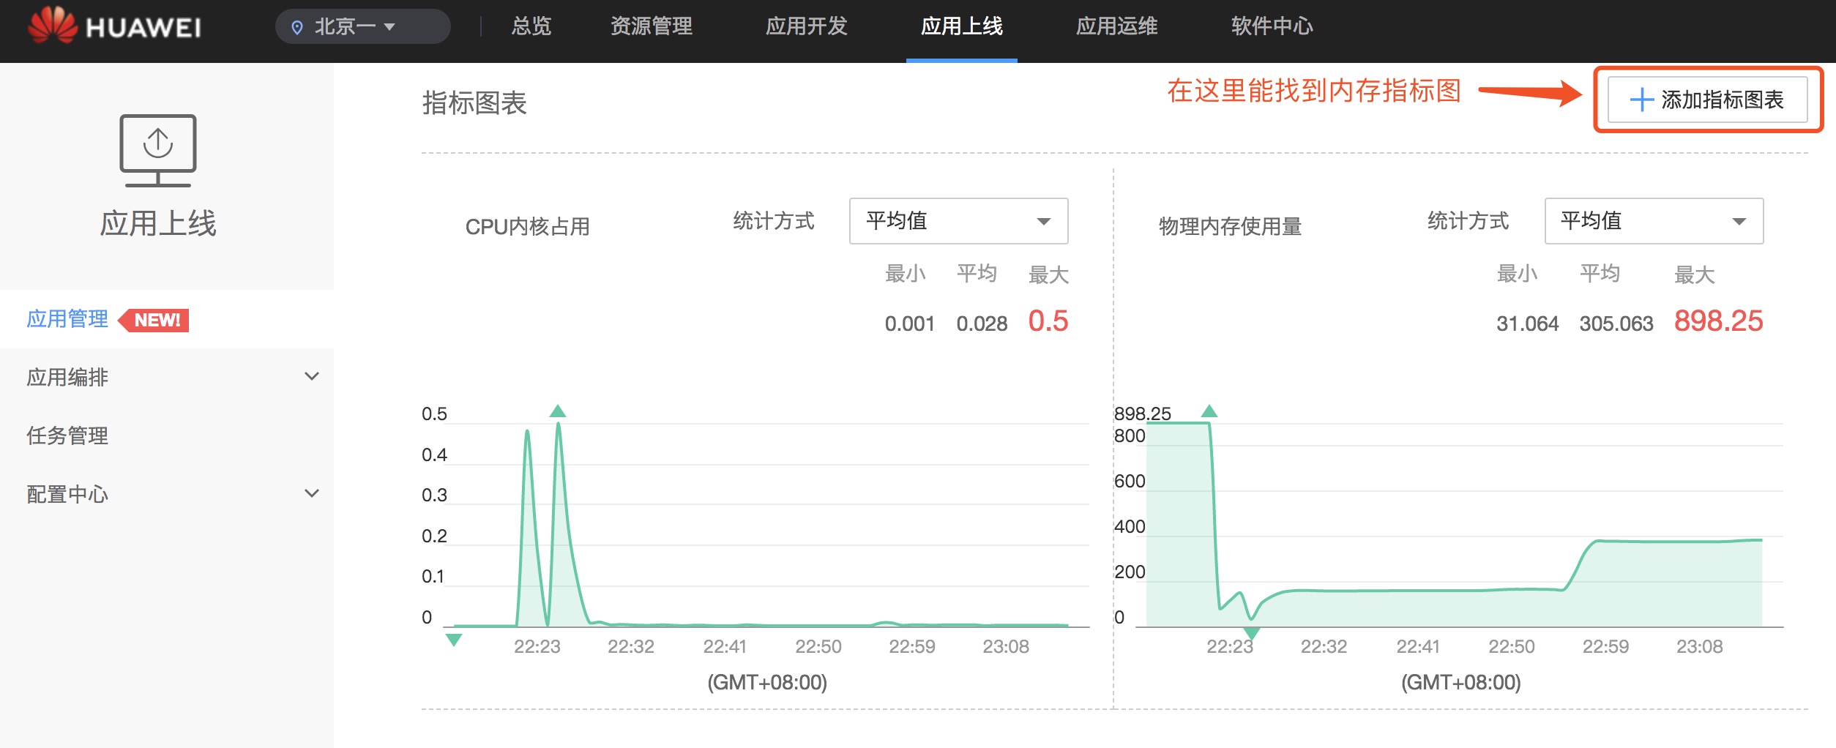Click the memory chart maximum triangle marker

point(1209,411)
